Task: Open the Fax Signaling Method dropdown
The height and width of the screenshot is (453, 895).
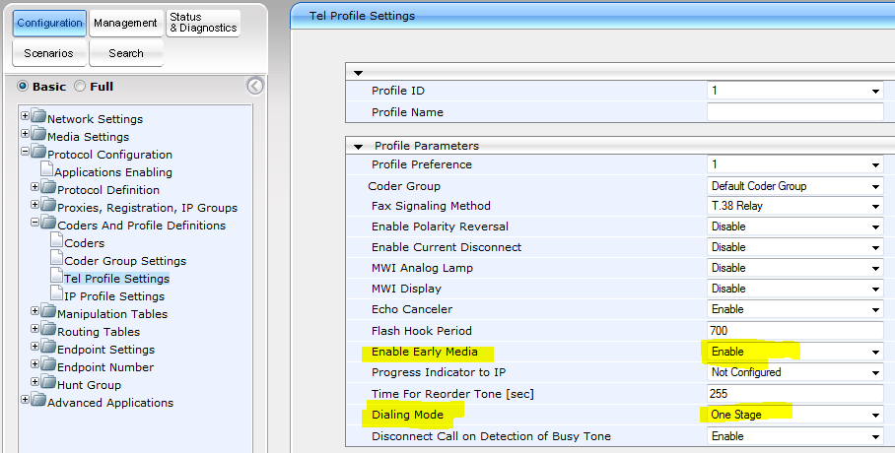Action: (x=795, y=206)
